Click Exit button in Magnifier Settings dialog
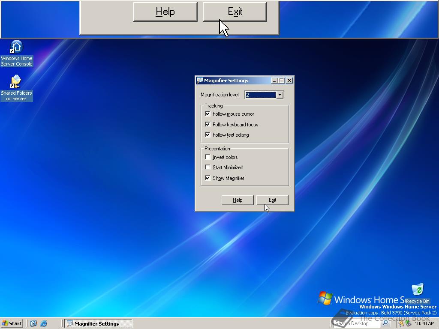Image resolution: width=439 pixels, height=329 pixels. pos(272,200)
